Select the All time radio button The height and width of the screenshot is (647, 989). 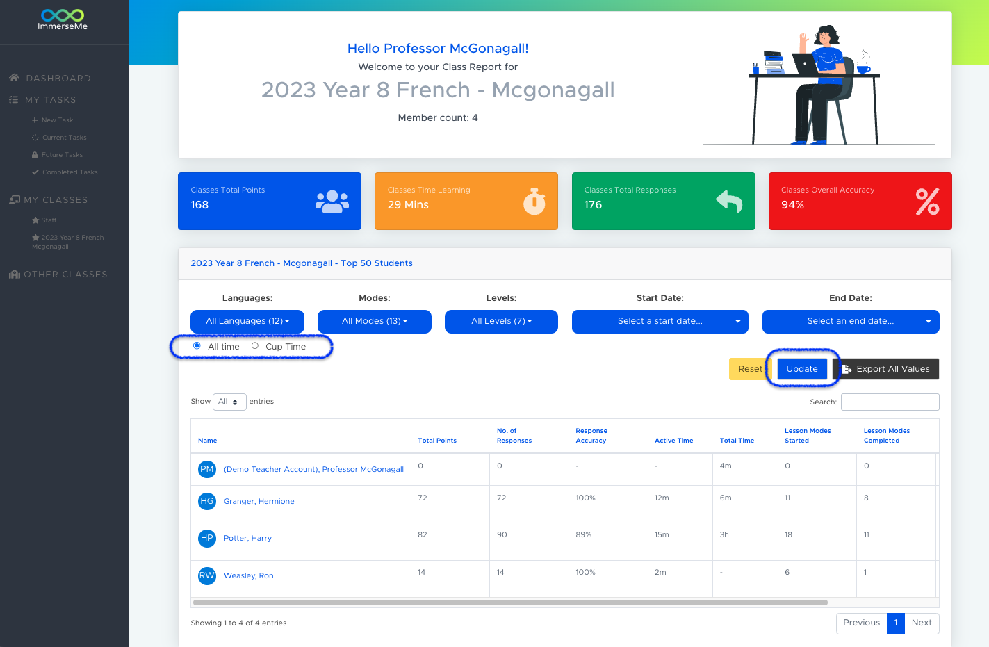[x=197, y=345]
